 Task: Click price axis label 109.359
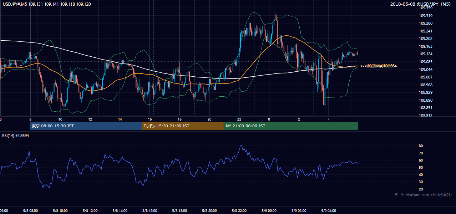[x=426, y=8]
